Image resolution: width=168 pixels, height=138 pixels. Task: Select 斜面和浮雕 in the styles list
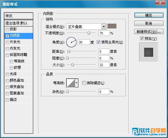(x=19, y=55)
